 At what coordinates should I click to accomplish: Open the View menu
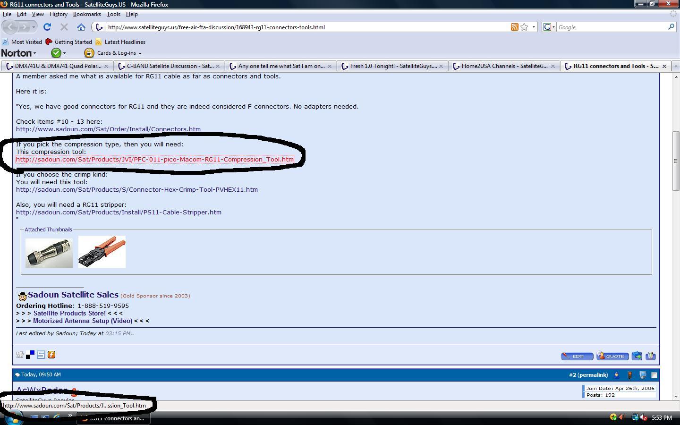(x=38, y=14)
